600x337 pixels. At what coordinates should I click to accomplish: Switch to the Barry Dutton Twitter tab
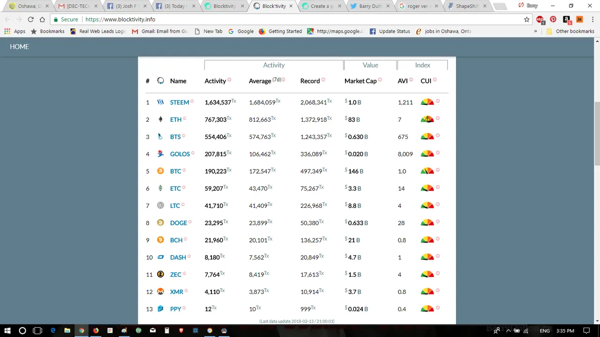point(370,6)
